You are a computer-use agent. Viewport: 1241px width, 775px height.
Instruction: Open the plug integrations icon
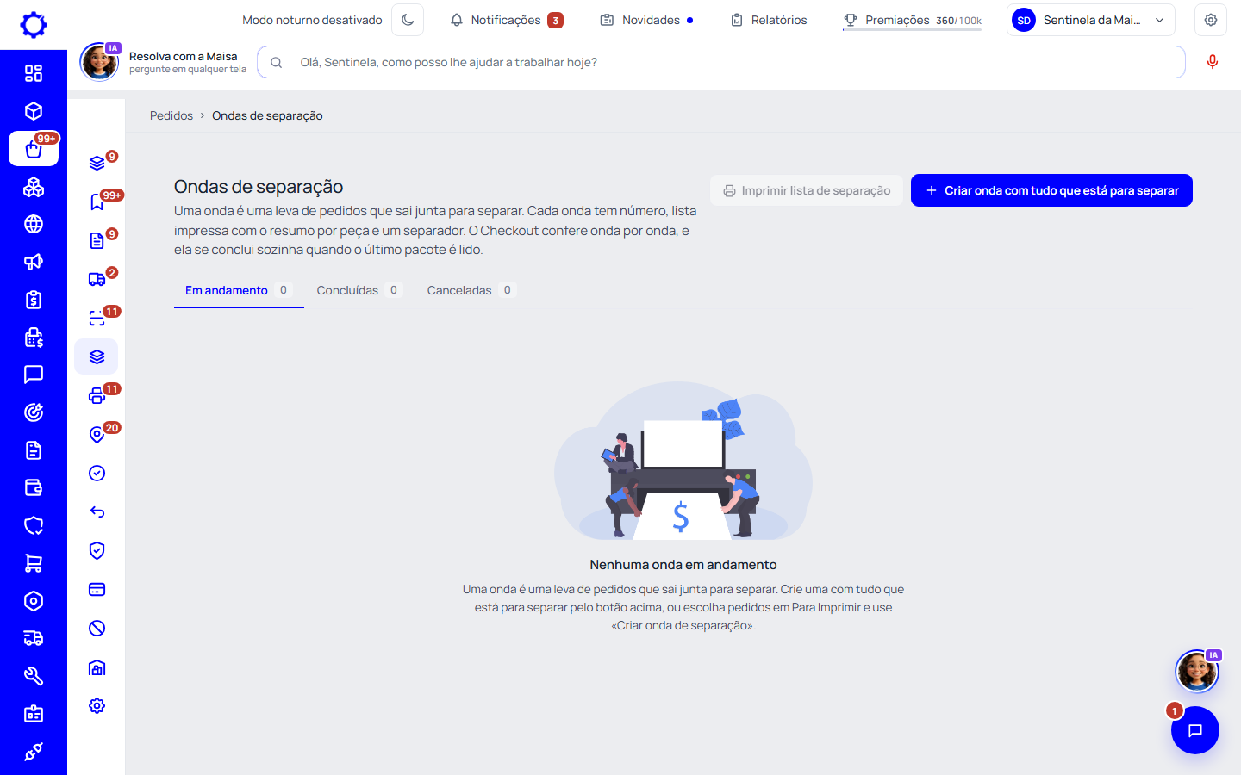34,752
